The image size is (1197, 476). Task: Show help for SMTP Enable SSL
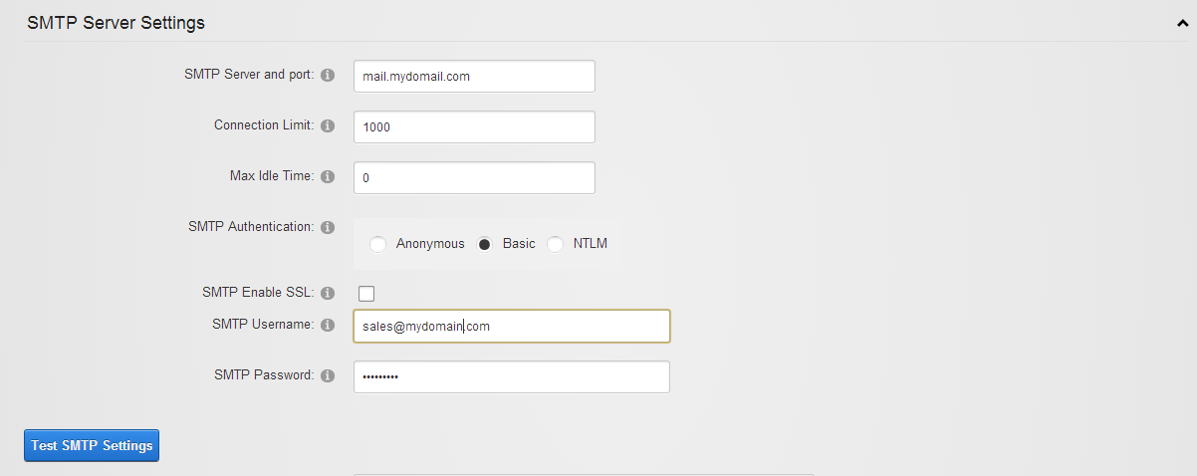(x=328, y=293)
